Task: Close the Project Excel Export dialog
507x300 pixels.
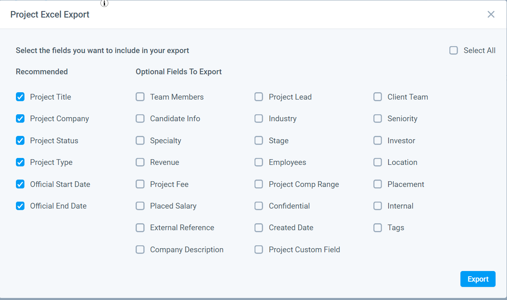Action: point(491,14)
